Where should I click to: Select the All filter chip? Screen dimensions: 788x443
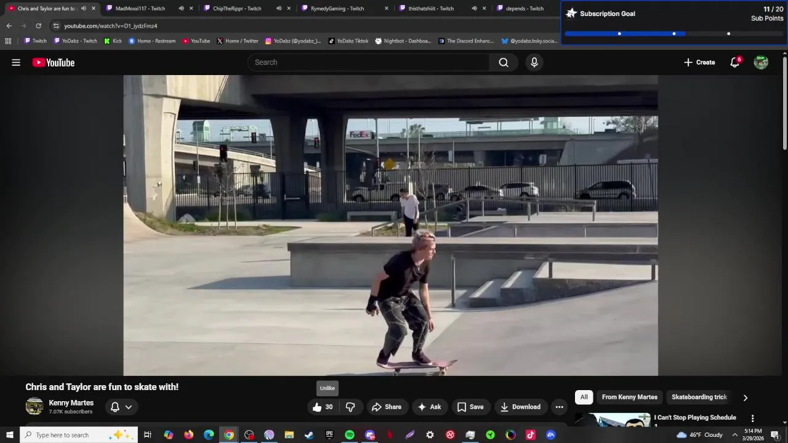[584, 397]
